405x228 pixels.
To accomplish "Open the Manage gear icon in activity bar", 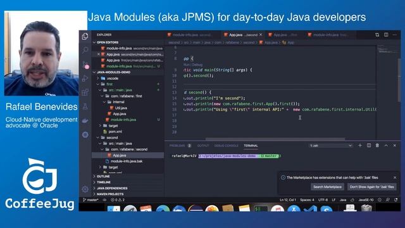I will 85,189.
